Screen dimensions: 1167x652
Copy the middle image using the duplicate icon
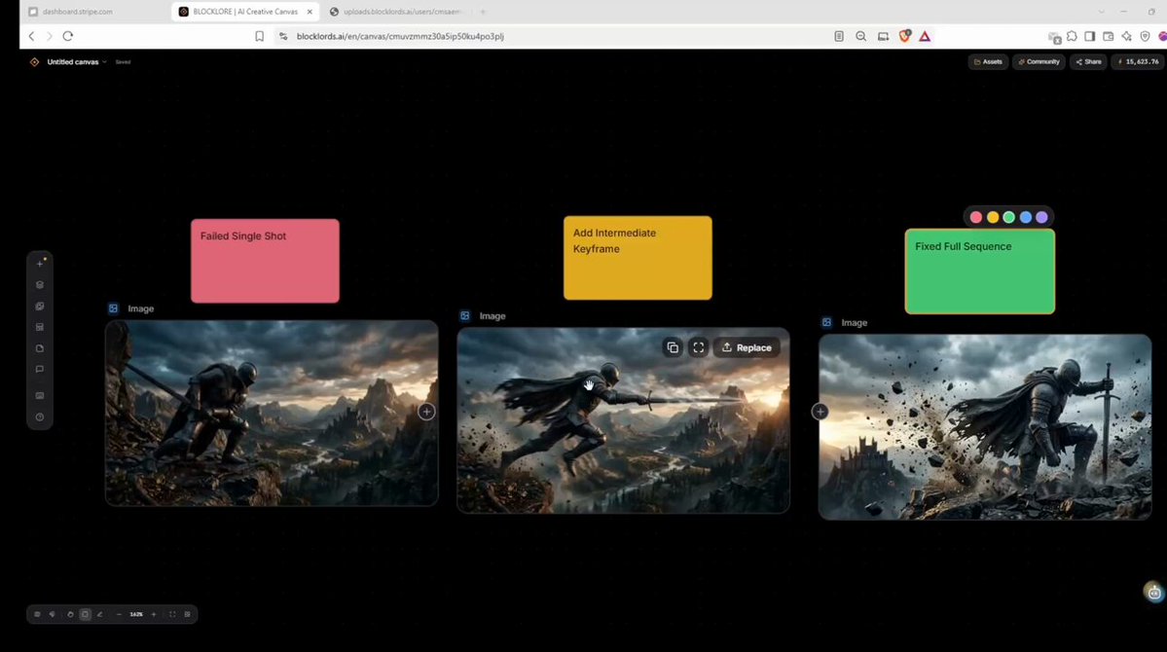coord(673,347)
